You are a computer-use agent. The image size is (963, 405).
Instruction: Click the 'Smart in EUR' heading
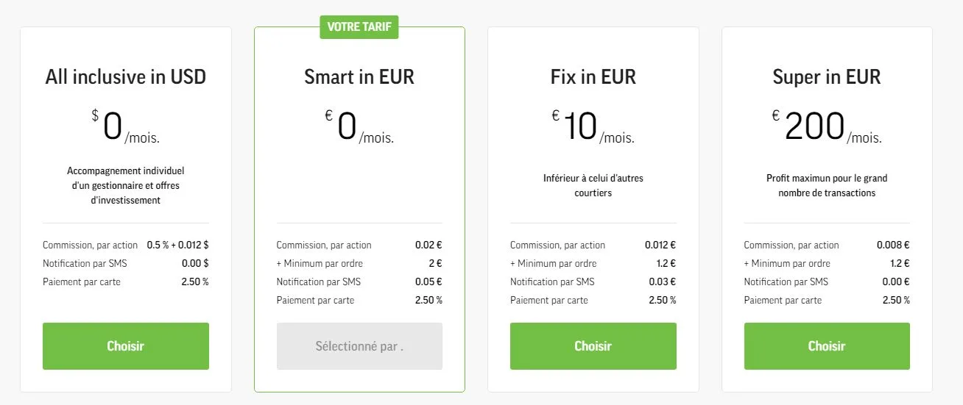(359, 77)
